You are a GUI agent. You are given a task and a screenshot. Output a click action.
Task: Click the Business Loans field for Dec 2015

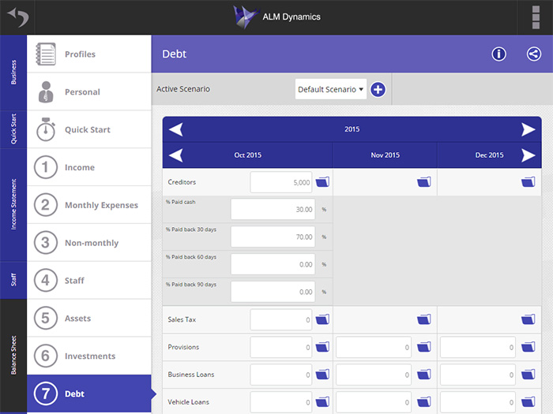[x=477, y=375]
